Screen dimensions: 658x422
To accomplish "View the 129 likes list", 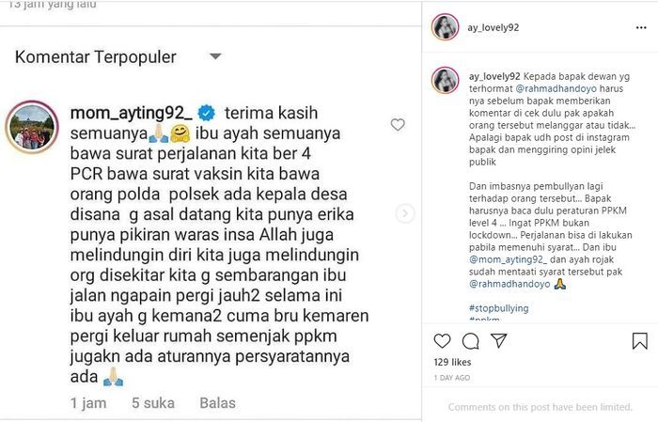I will tap(452, 362).
